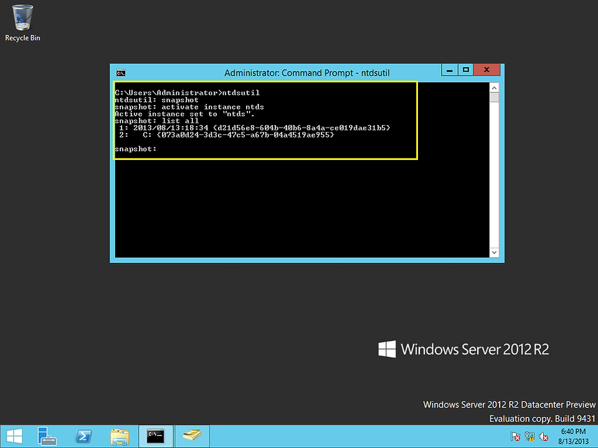Minimize the Command Prompt window
This screenshot has width=598, height=448.
point(449,70)
